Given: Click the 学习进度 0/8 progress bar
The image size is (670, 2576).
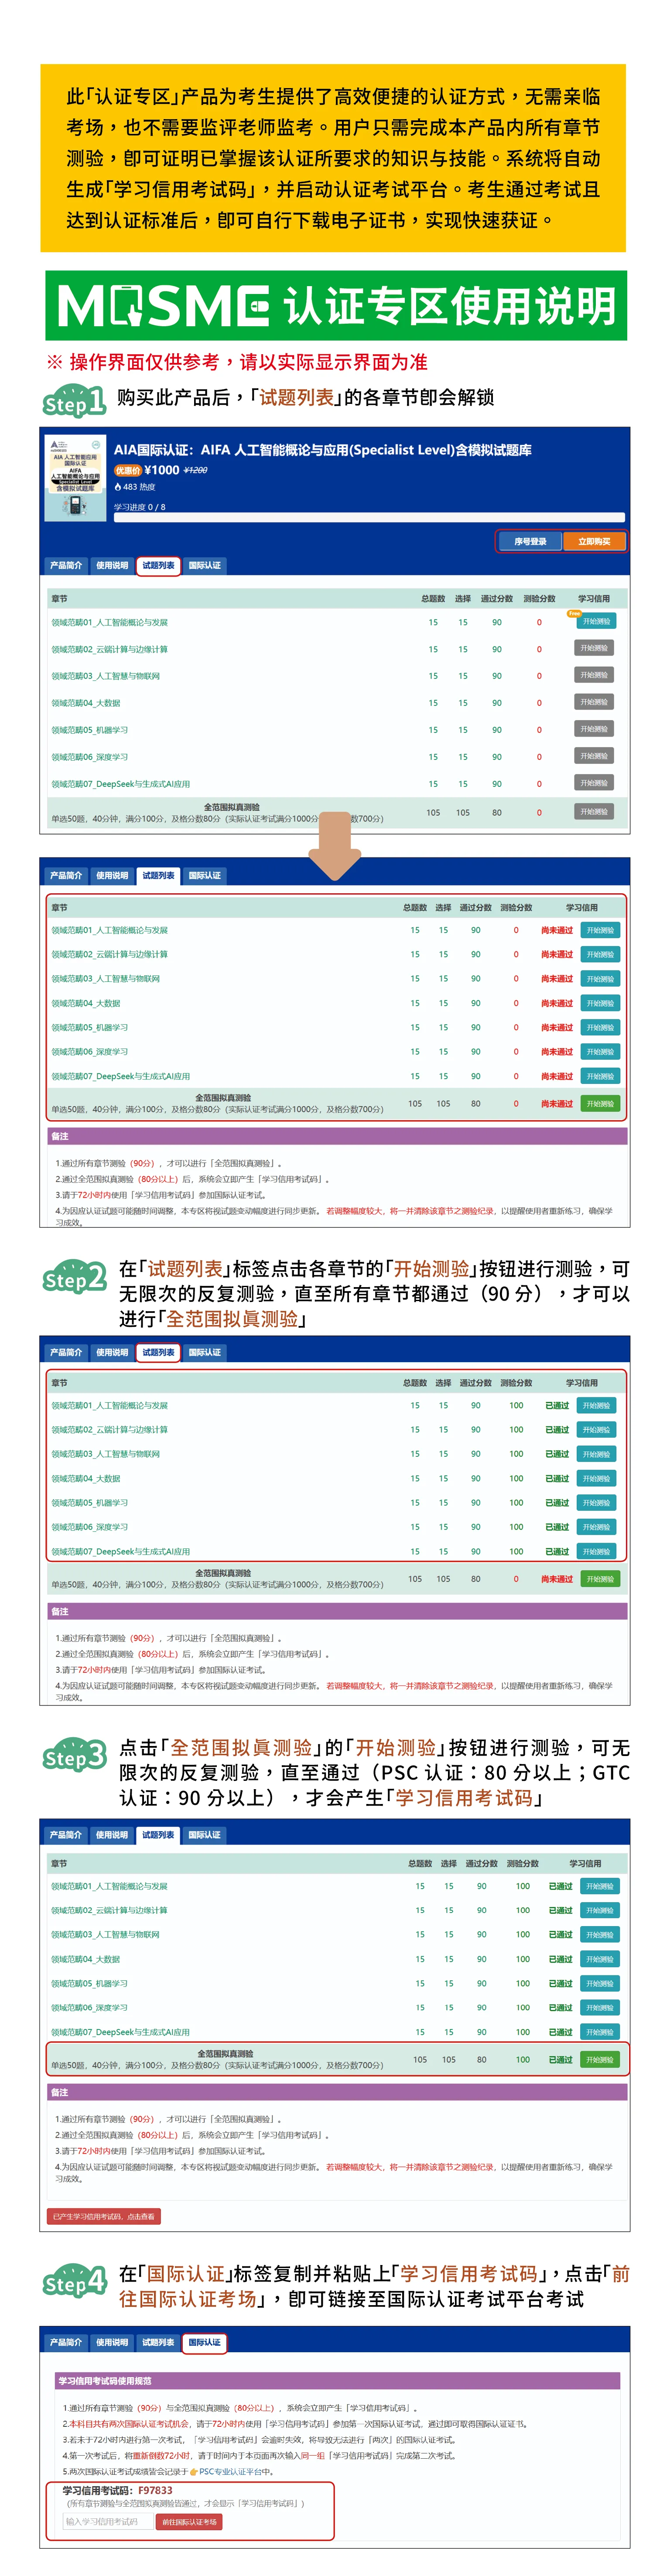Looking at the screenshot, I should pos(369,517).
